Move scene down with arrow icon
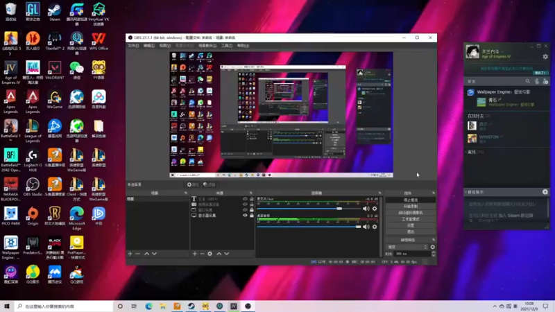Image resolution: width=555 pixels, height=312 pixels. 154,254
